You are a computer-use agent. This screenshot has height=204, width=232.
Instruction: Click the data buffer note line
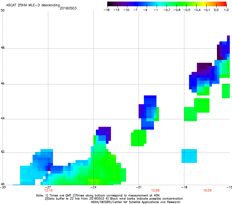[x=113, y=199]
